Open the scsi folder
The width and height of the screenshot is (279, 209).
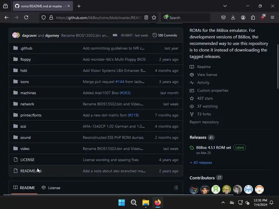[x=23, y=126]
